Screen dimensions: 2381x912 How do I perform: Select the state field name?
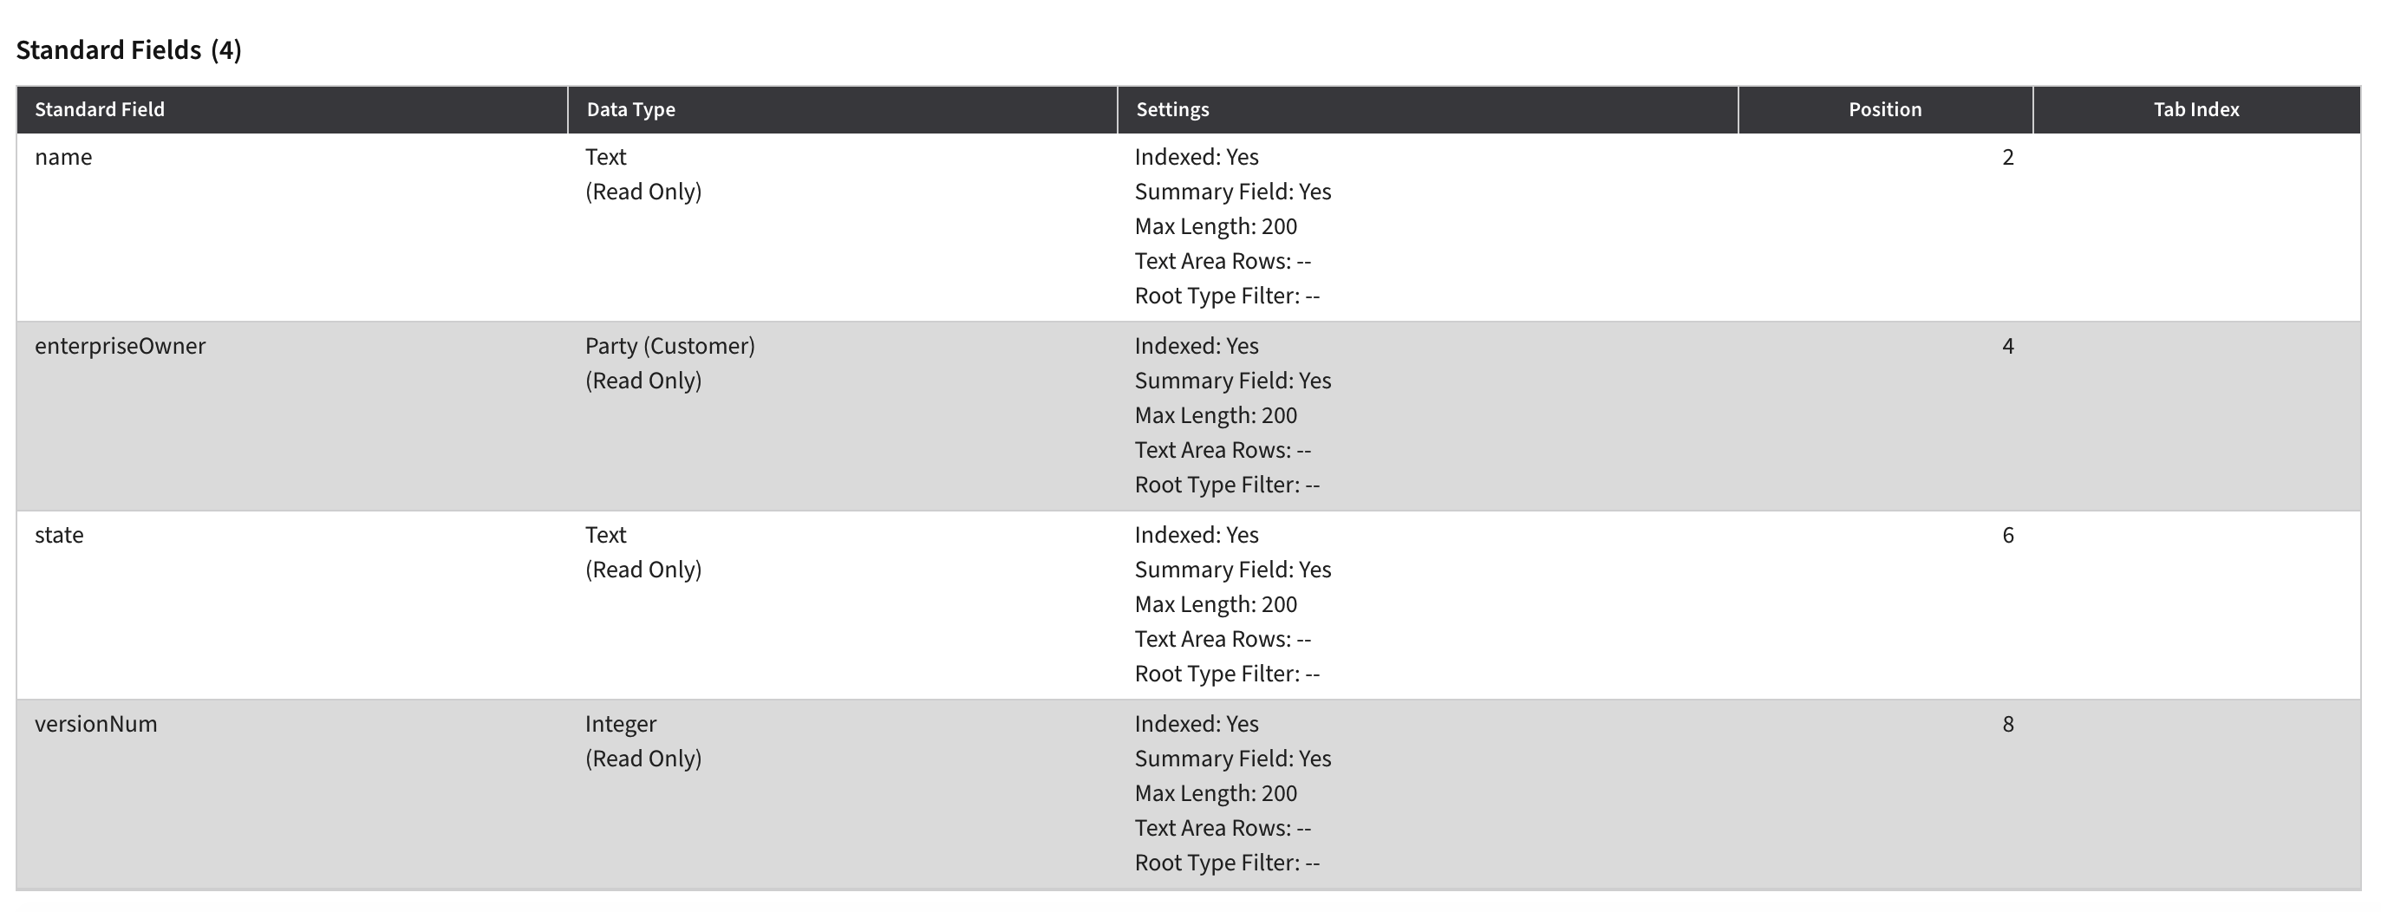pos(59,536)
